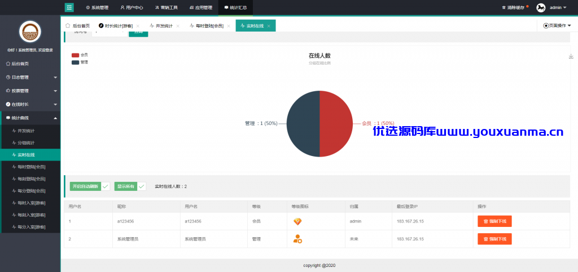
Task: Switch to the 后台首页 tab
Action: 78,26
